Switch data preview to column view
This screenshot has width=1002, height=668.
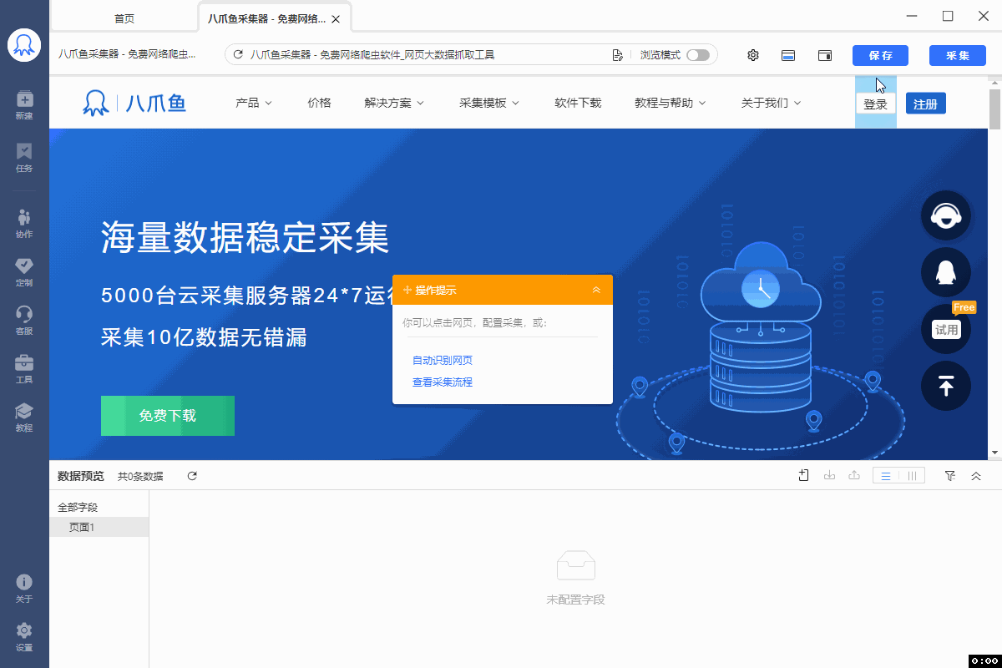tap(912, 475)
